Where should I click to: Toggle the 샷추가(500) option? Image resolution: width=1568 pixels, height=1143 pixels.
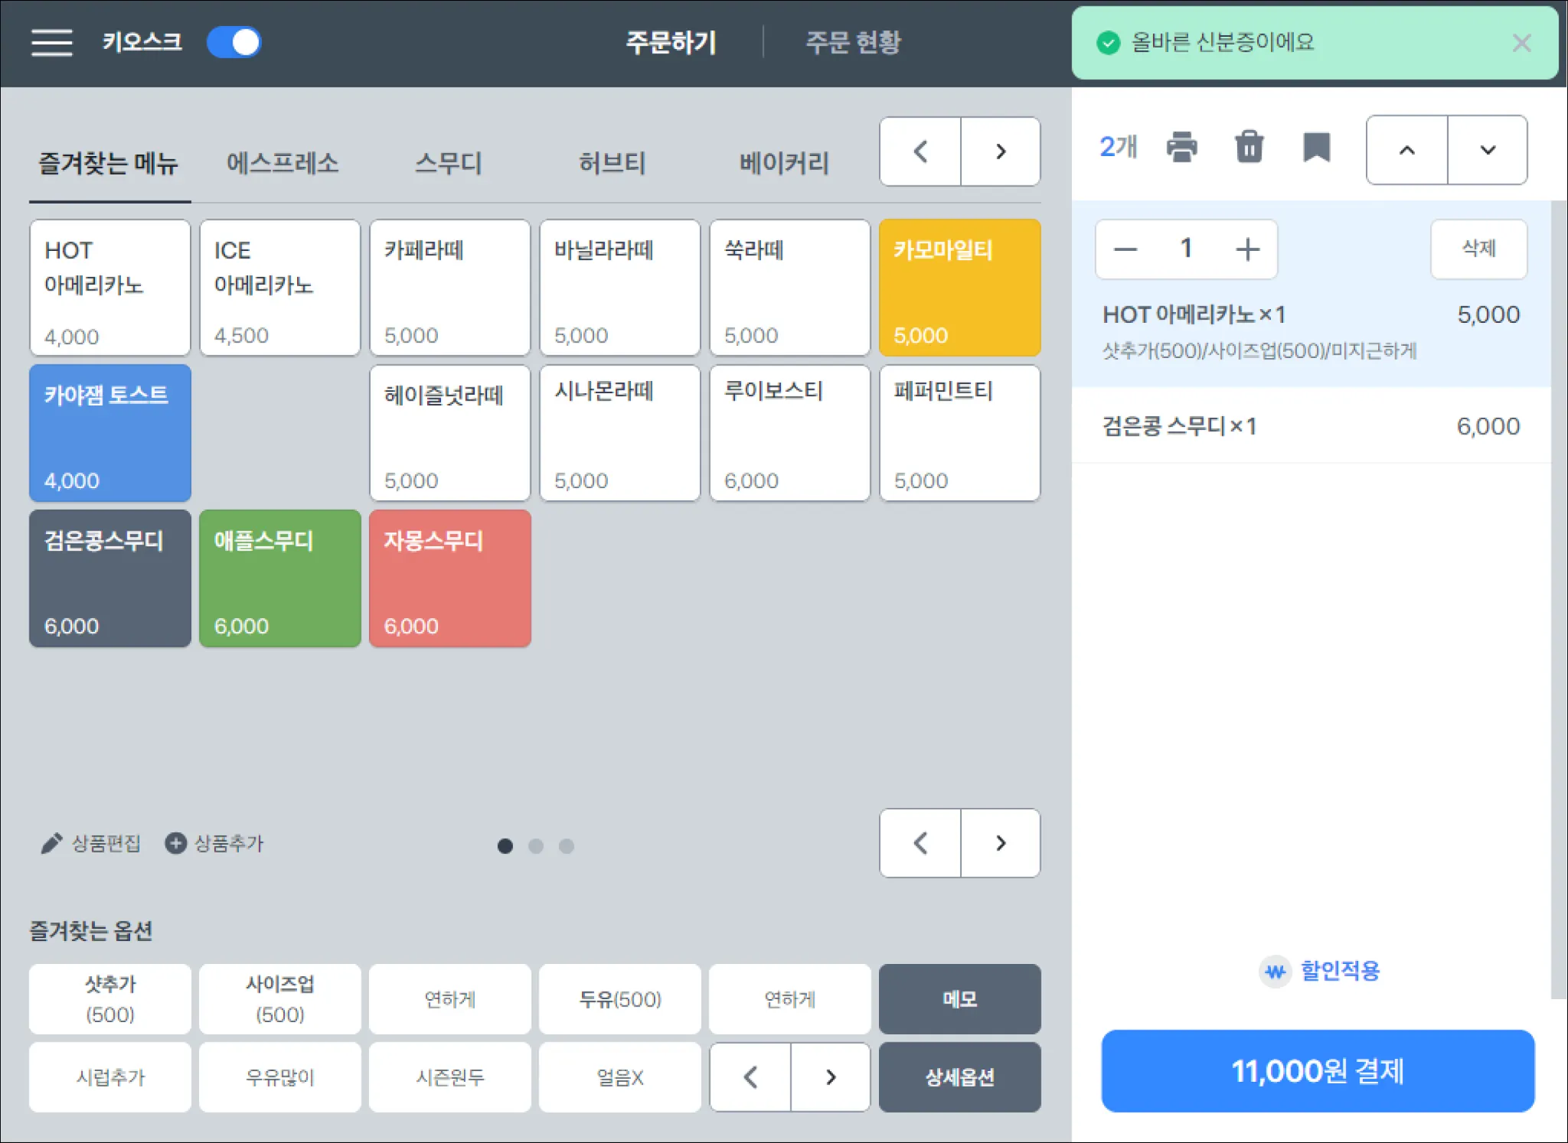coord(110,999)
